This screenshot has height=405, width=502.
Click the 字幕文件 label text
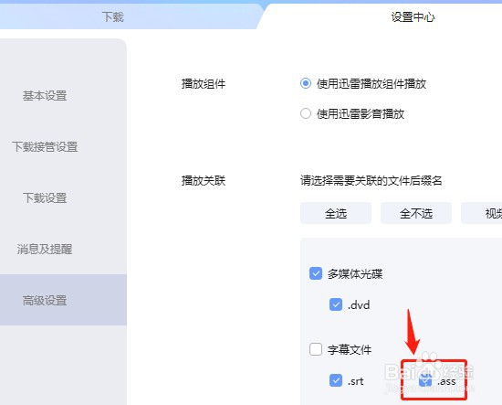click(x=350, y=349)
